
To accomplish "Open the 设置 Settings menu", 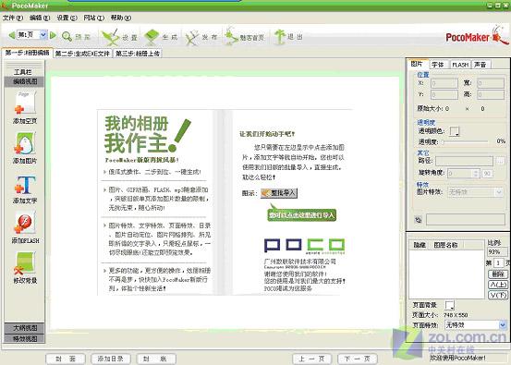I will [x=67, y=18].
